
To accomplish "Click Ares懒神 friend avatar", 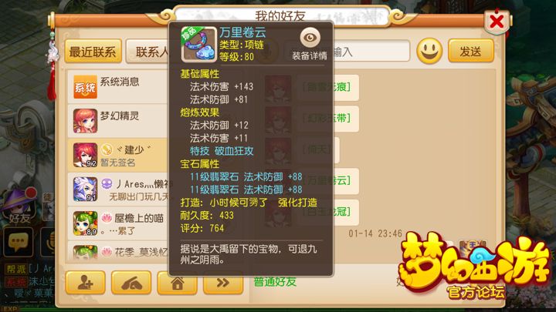I will (85, 189).
